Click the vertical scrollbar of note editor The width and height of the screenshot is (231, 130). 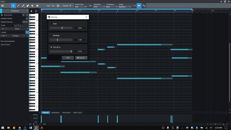pos(230,72)
